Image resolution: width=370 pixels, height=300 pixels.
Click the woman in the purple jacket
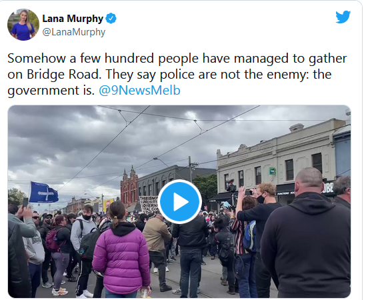point(121,250)
